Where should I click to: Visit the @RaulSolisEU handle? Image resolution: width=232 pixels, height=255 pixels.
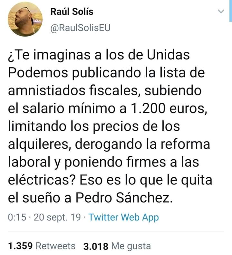(81, 28)
